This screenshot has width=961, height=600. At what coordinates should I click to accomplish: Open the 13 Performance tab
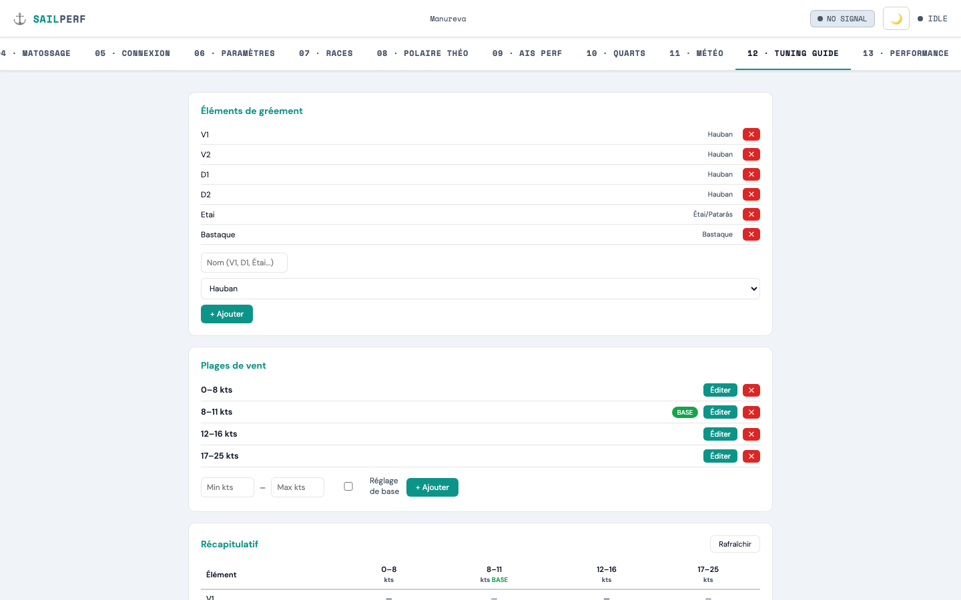pos(906,53)
